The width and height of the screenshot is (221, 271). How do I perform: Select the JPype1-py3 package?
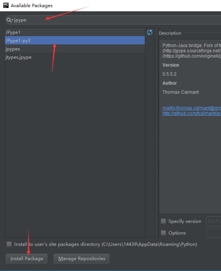(75, 40)
